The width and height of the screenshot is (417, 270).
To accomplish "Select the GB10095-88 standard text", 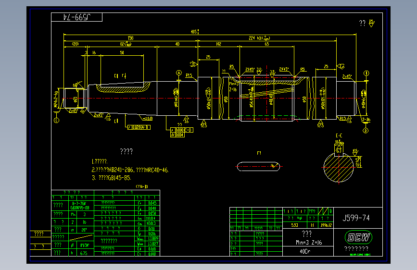I will pyautogui.click(x=80, y=208).
